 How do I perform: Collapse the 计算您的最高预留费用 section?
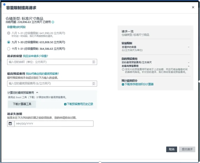[37, 93]
